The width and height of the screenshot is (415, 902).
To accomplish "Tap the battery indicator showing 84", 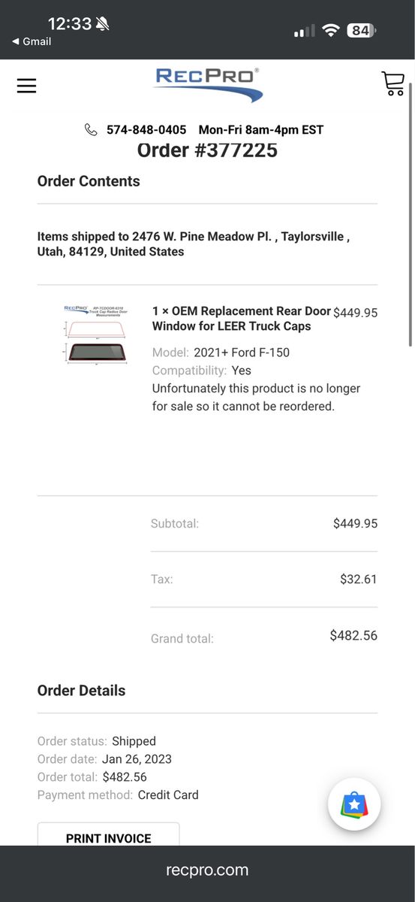I will point(362,30).
